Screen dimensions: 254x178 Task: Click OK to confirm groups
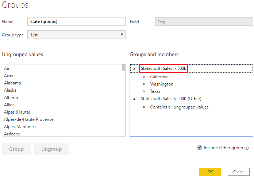pos(210,172)
